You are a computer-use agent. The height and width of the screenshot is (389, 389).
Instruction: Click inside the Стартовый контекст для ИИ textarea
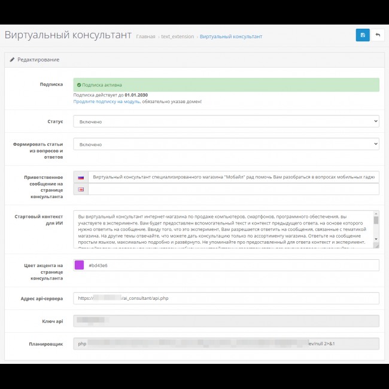pyautogui.click(x=221, y=229)
